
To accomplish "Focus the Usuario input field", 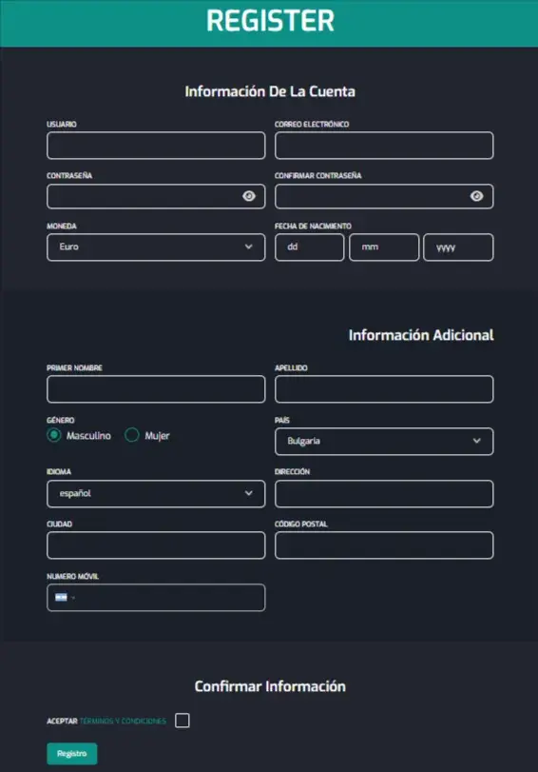I will 156,146.
